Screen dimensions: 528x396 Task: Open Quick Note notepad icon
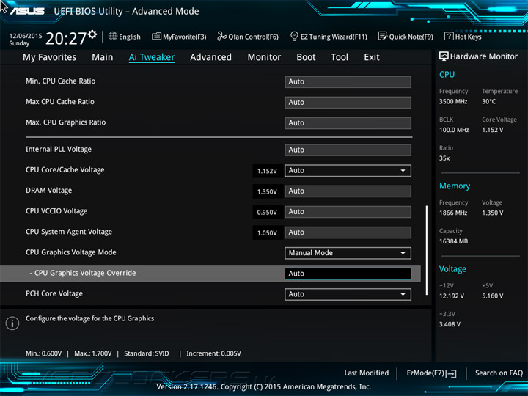pyautogui.click(x=383, y=36)
